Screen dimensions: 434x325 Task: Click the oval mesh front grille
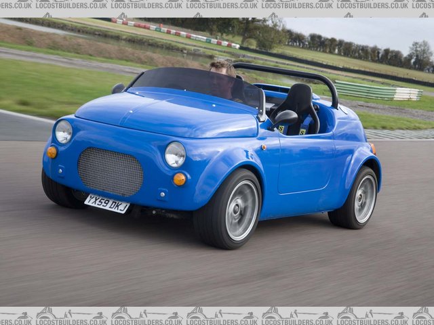[x=111, y=172]
